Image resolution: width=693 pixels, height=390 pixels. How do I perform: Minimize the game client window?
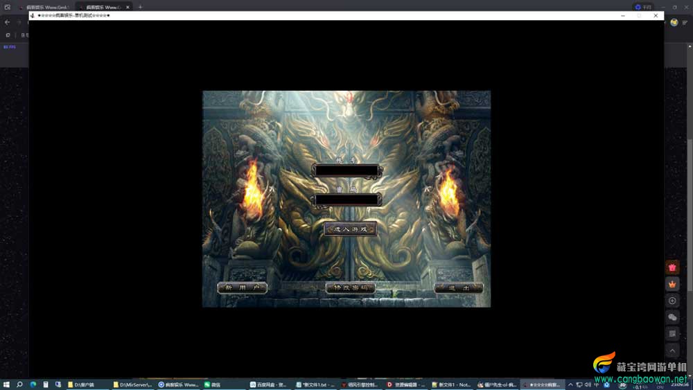(623, 15)
